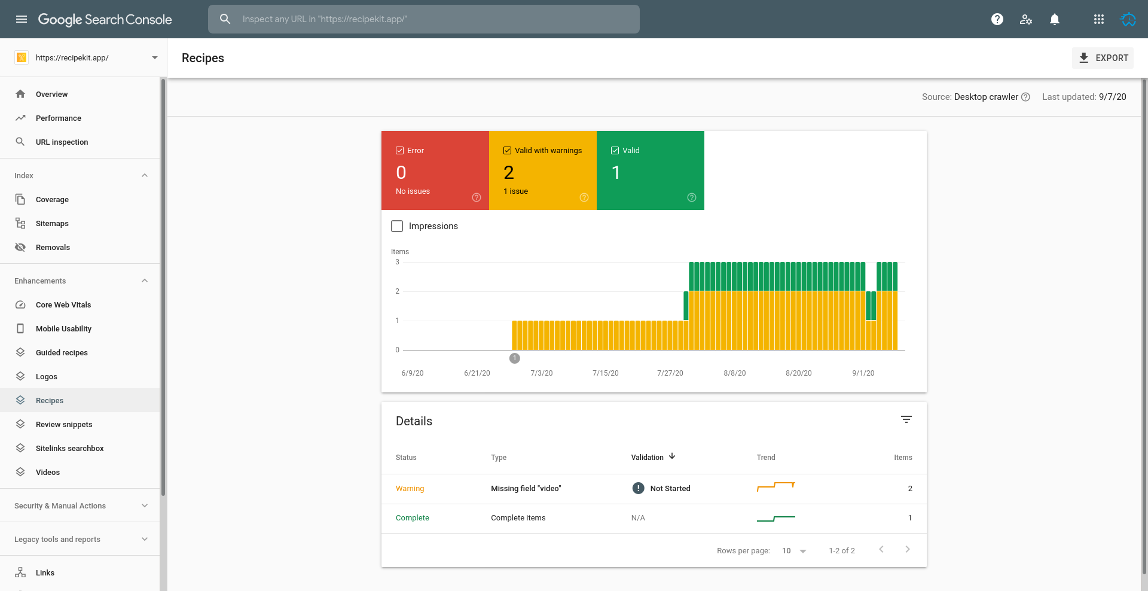1148x591 pixels.
Task: Collapse the Index section
Action: click(x=145, y=175)
